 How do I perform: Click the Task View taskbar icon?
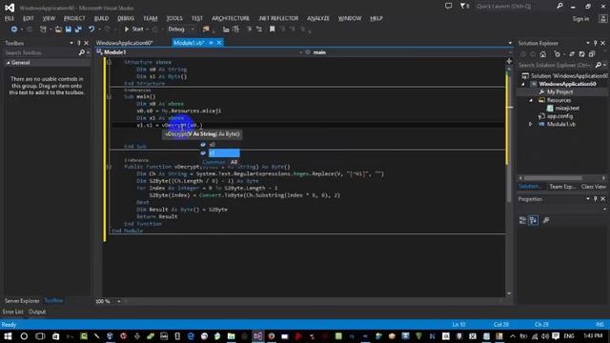pyautogui.click(x=40, y=336)
